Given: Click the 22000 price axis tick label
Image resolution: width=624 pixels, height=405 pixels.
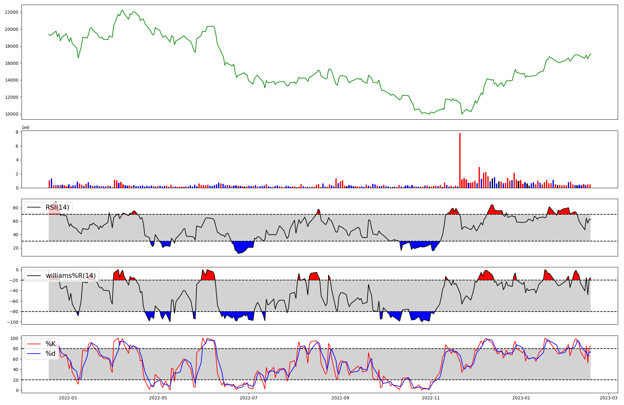Looking at the screenshot, I should tap(12, 12).
